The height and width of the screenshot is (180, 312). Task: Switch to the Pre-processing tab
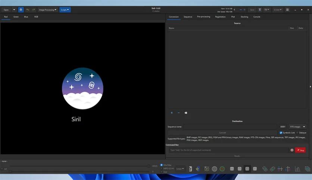(203, 17)
